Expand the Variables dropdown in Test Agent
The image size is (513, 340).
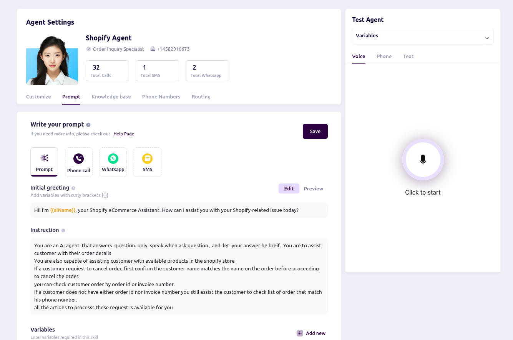pyautogui.click(x=423, y=36)
